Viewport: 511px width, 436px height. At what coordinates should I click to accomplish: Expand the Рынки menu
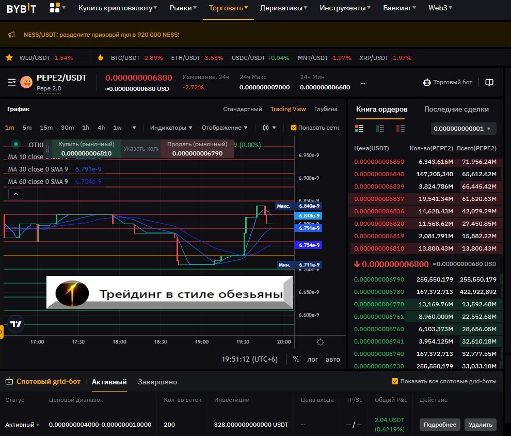(x=183, y=8)
